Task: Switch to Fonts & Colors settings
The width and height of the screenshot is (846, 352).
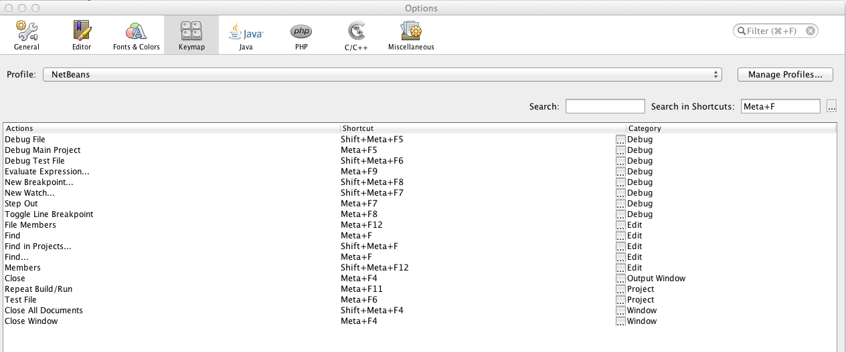Action: pyautogui.click(x=136, y=35)
